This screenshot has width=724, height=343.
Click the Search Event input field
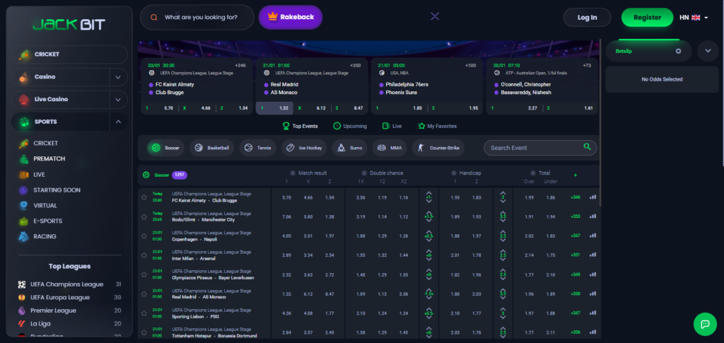coord(540,148)
